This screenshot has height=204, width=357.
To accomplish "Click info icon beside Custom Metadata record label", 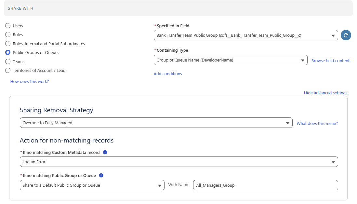I will click(105, 152).
